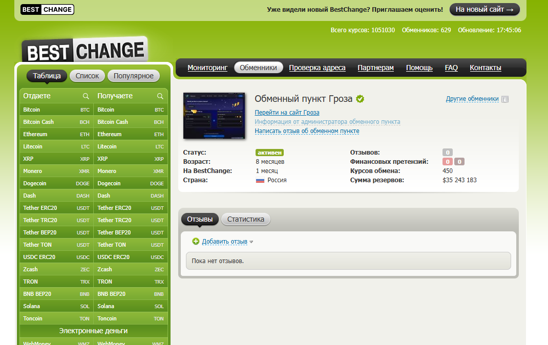This screenshot has width=548, height=345.
Task: Click the table icon beside Другие обменники
Action: click(505, 99)
